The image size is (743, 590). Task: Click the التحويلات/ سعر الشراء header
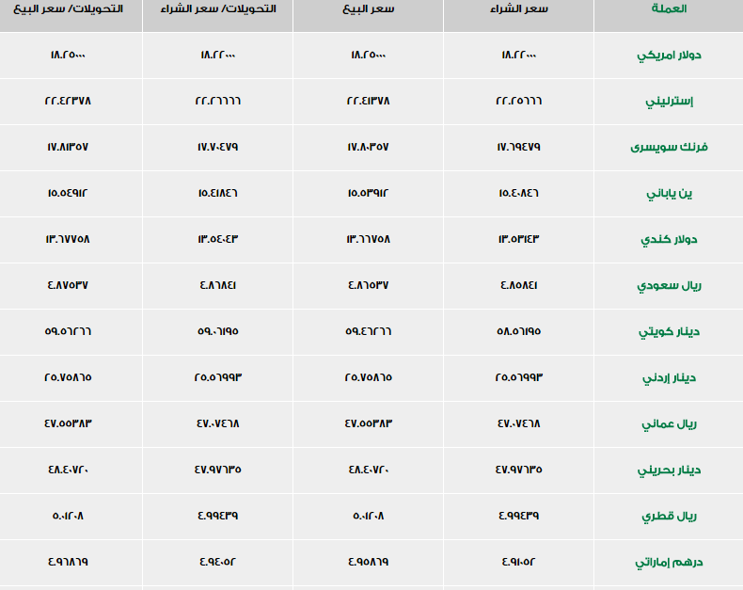pyautogui.click(x=218, y=8)
